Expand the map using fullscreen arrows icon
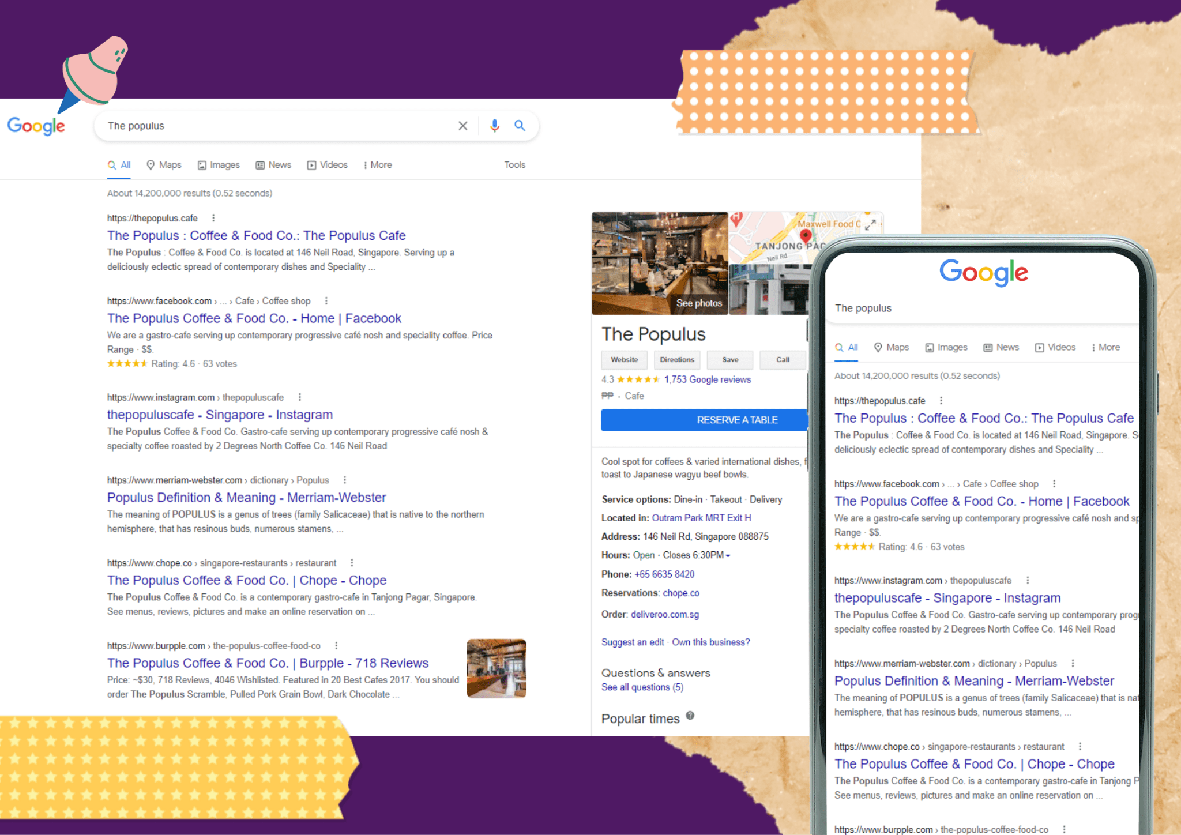This screenshot has height=835, width=1181. coord(871,224)
